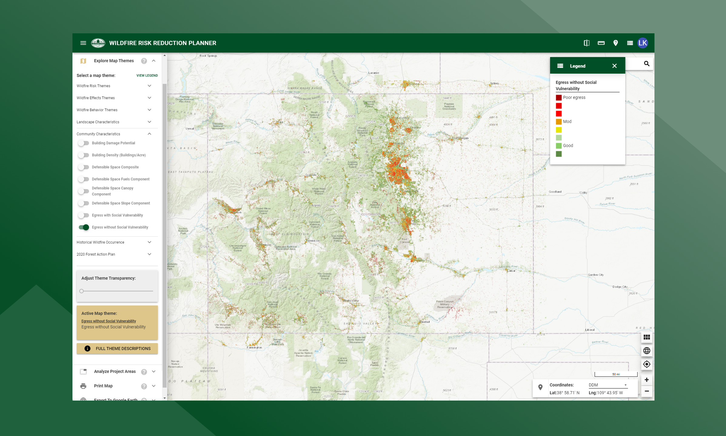Image resolution: width=726 pixels, height=436 pixels.
Task: Expand the Analyze Project Areas section
Action: (154, 372)
